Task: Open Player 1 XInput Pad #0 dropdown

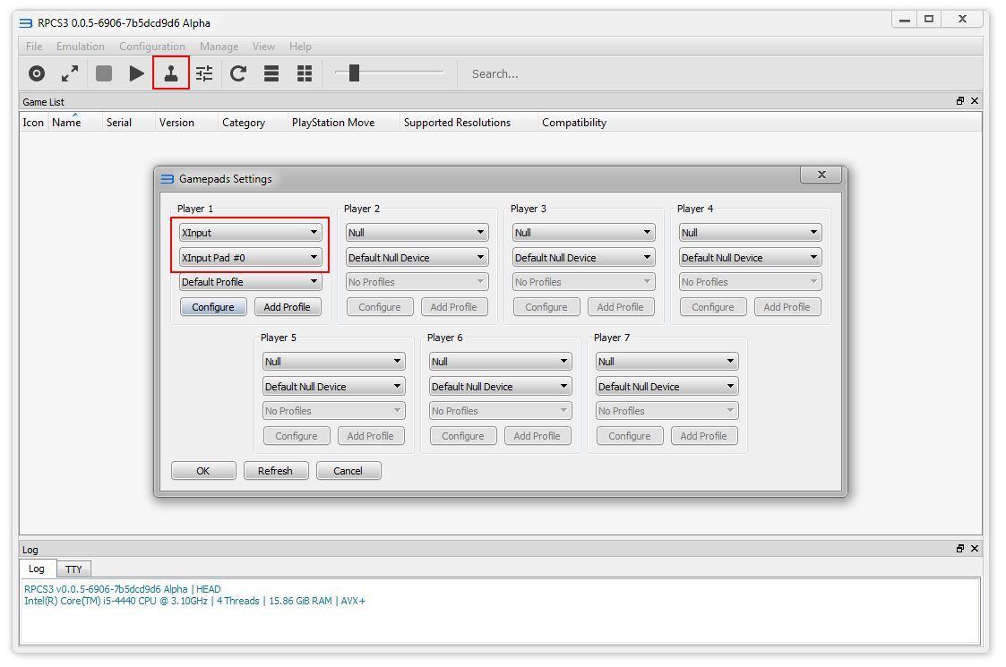Action: 250,257
